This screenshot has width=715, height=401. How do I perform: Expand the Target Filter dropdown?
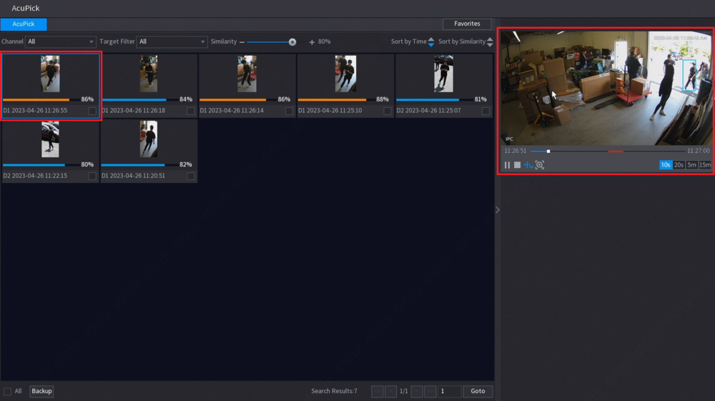pyautogui.click(x=172, y=42)
